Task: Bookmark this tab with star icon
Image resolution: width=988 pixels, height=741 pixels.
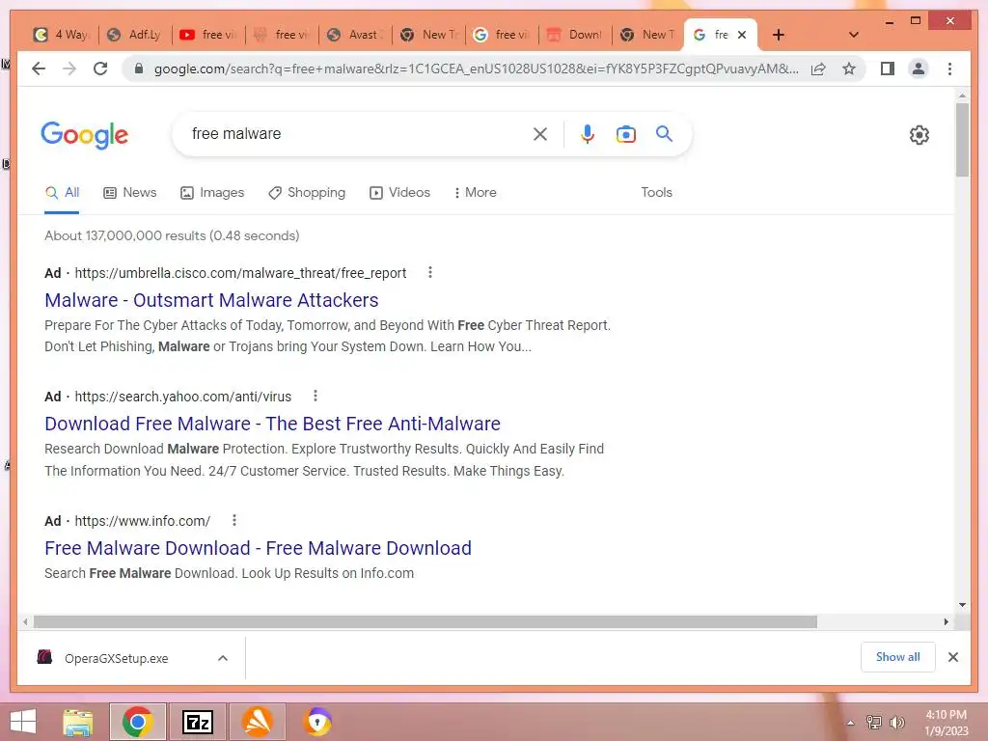Action: 849,69
